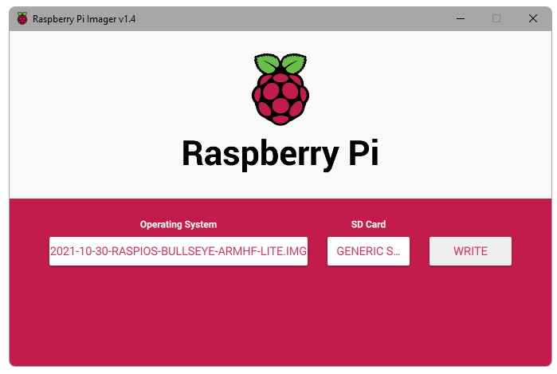This screenshot has width=557, height=374.
Task: Click the Operating System image selection button
Action: [x=178, y=251]
